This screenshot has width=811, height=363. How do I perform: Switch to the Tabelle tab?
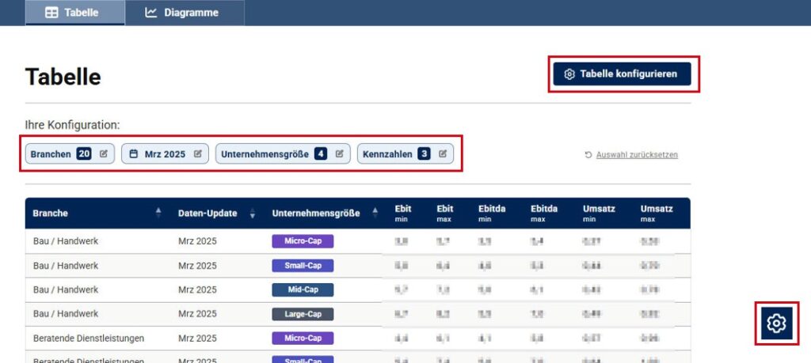(75, 13)
